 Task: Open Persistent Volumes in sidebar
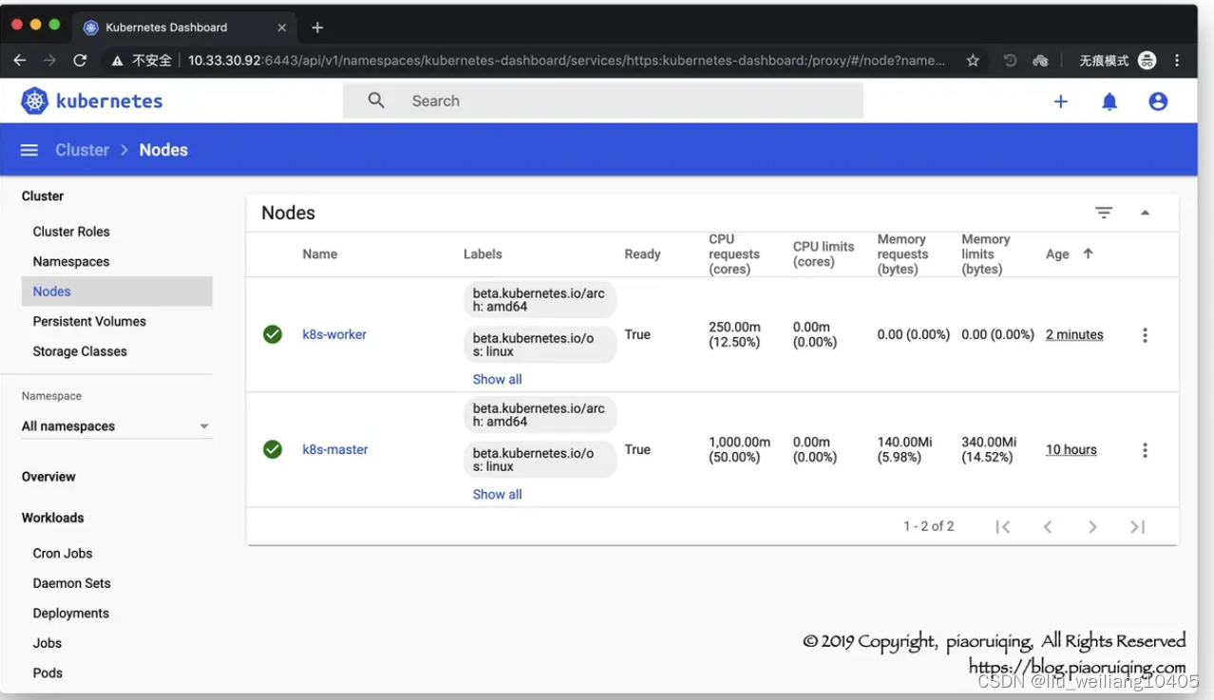[x=89, y=321]
